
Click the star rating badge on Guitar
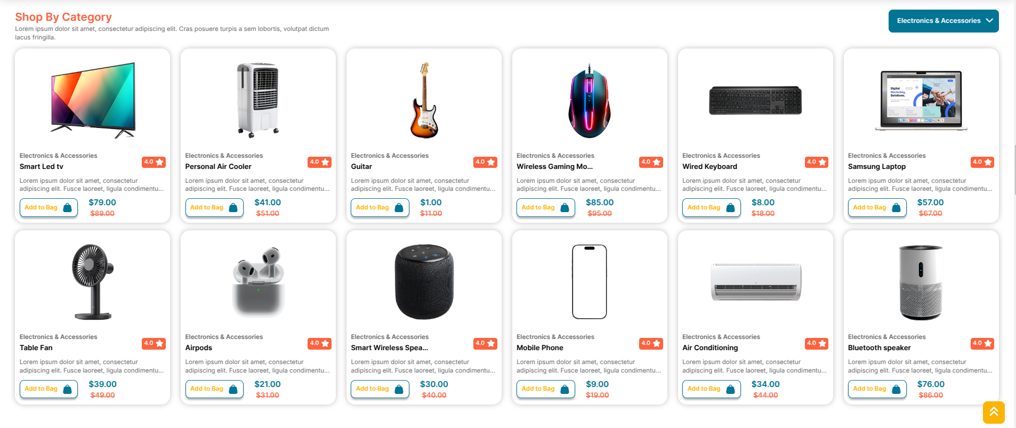click(485, 162)
